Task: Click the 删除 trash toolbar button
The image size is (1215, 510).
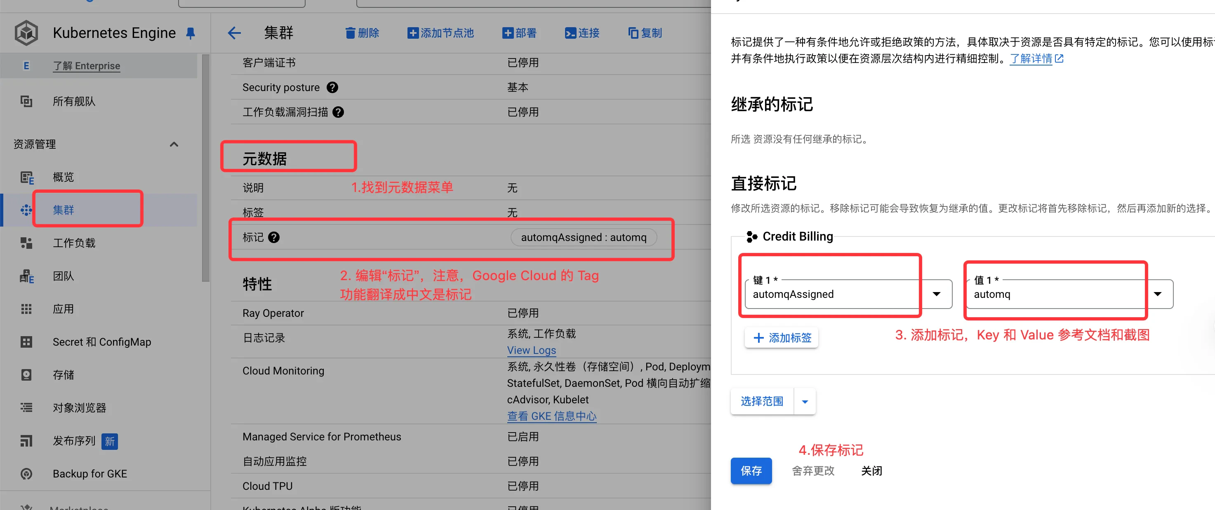Action: pos(362,33)
